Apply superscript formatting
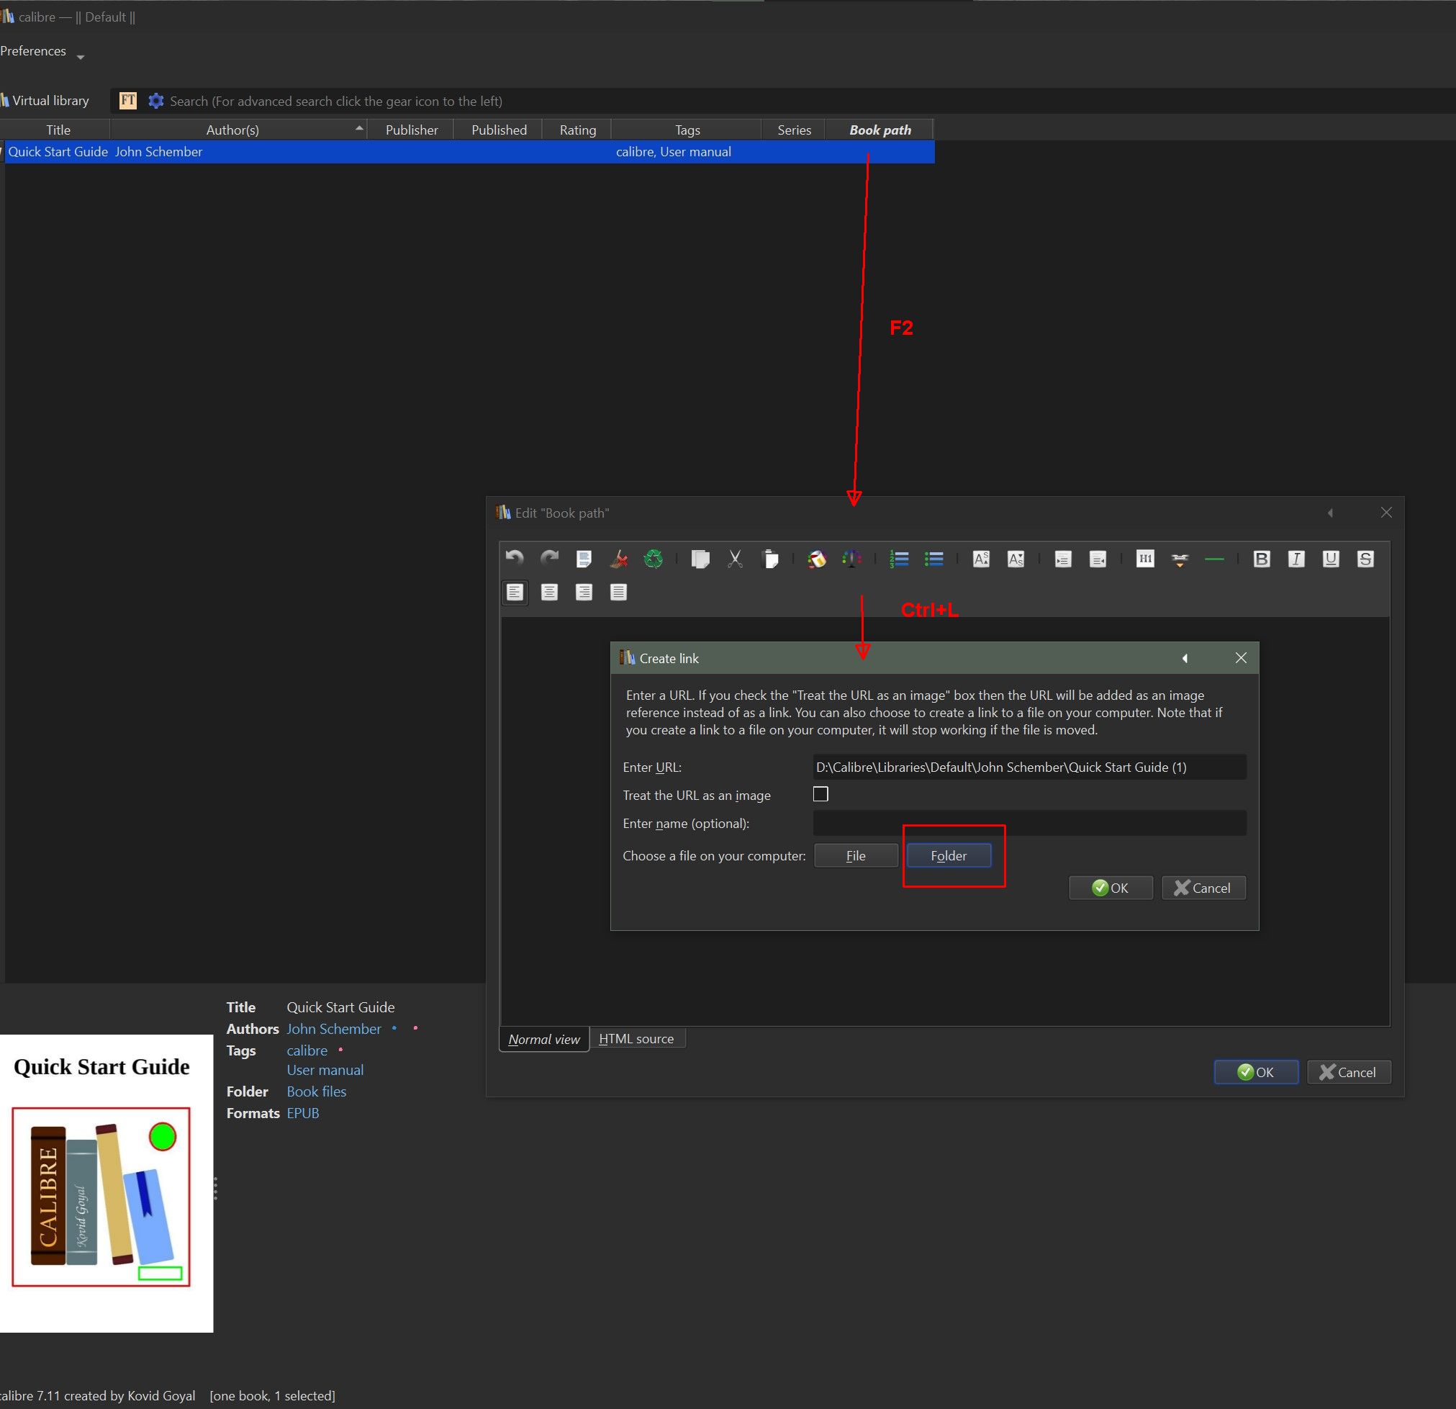Image resolution: width=1456 pixels, height=1409 pixels. pyautogui.click(x=980, y=559)
